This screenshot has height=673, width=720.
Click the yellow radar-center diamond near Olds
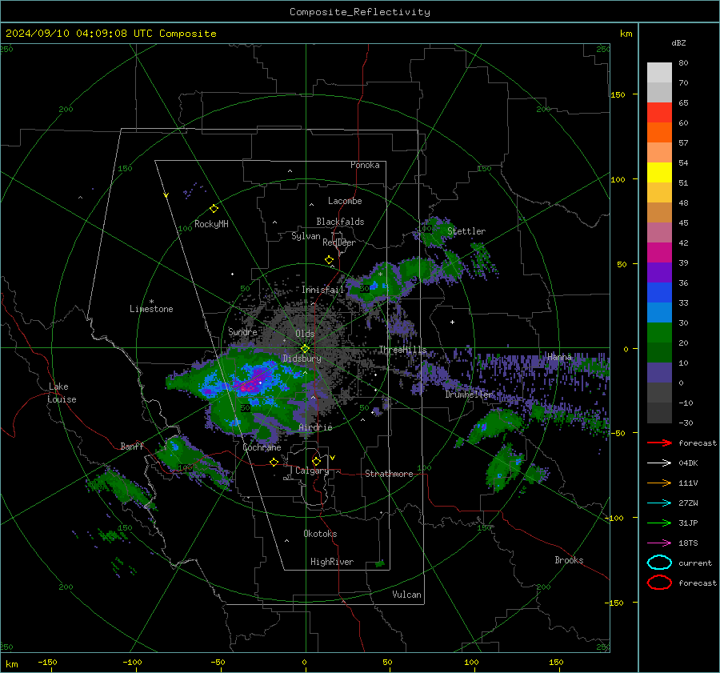click(305, 349)
